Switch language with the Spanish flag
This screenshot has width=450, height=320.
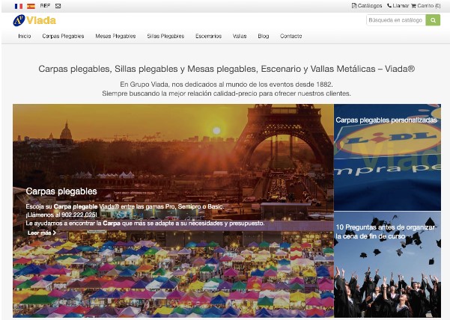(31, 5)
